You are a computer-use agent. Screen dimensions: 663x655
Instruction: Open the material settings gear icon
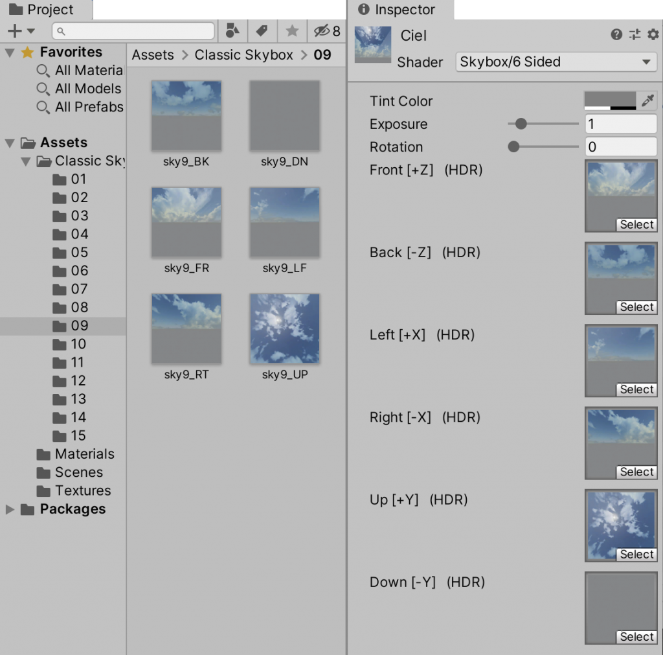tap(653, 35)
